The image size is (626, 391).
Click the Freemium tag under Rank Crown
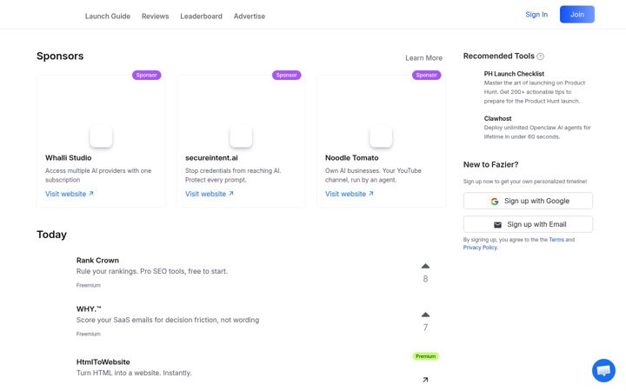[88, 285]
